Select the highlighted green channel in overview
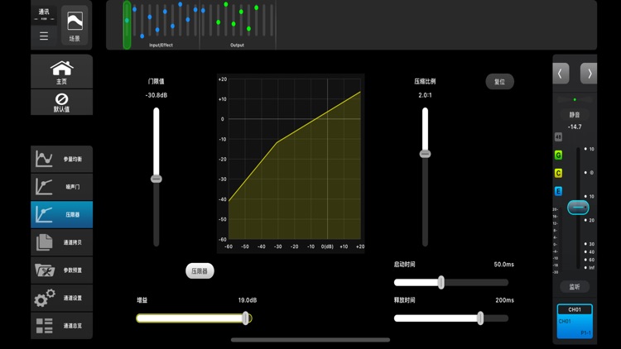The image size is (621, 349). (127, 25)
